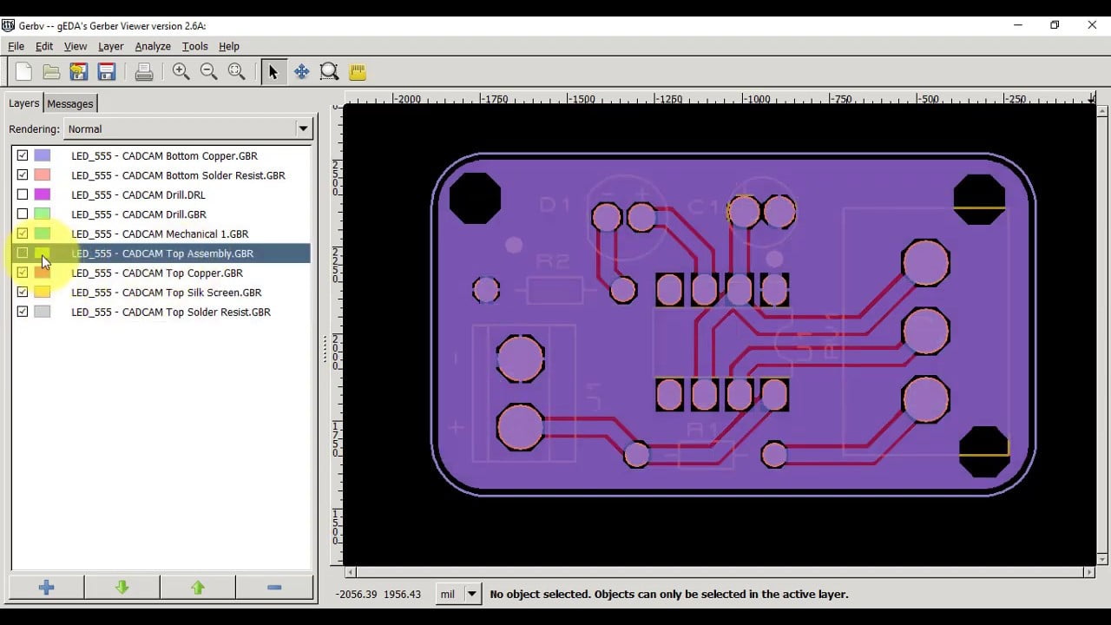Select the 'CADCAM Bottom Solder Resist.GBR' layer name

tap(178, 175)
